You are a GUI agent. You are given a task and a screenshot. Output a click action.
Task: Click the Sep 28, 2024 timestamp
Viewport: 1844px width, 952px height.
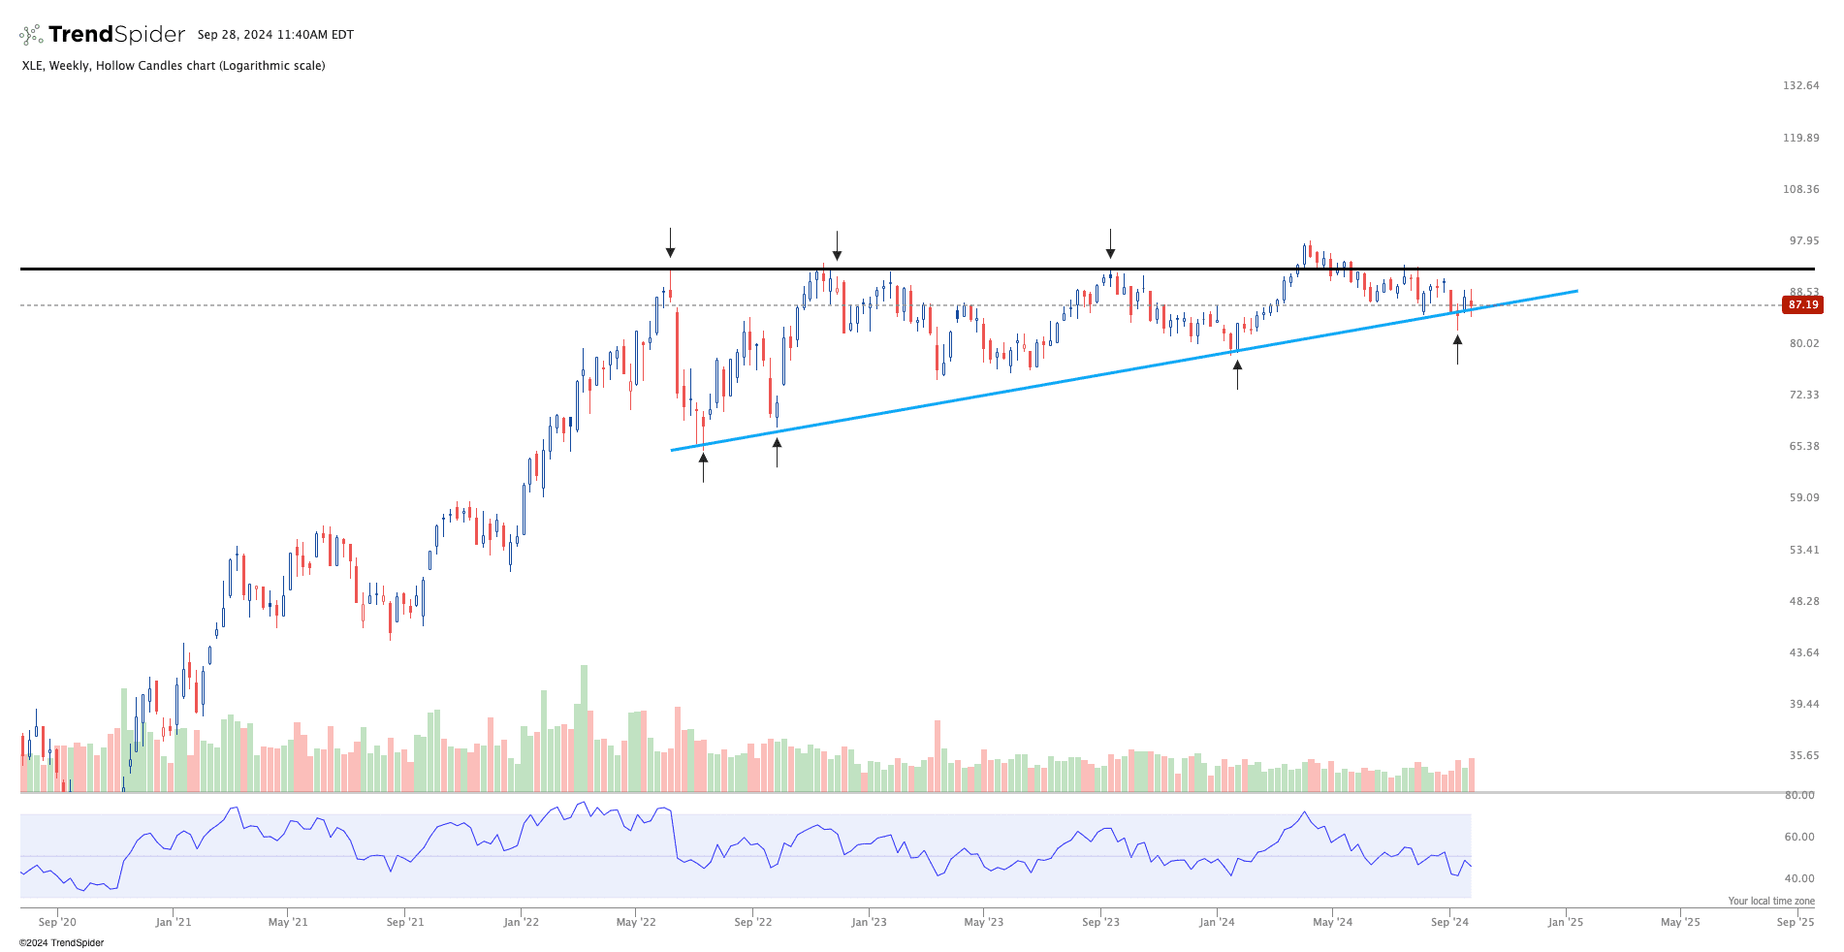(x=275, y=35)
